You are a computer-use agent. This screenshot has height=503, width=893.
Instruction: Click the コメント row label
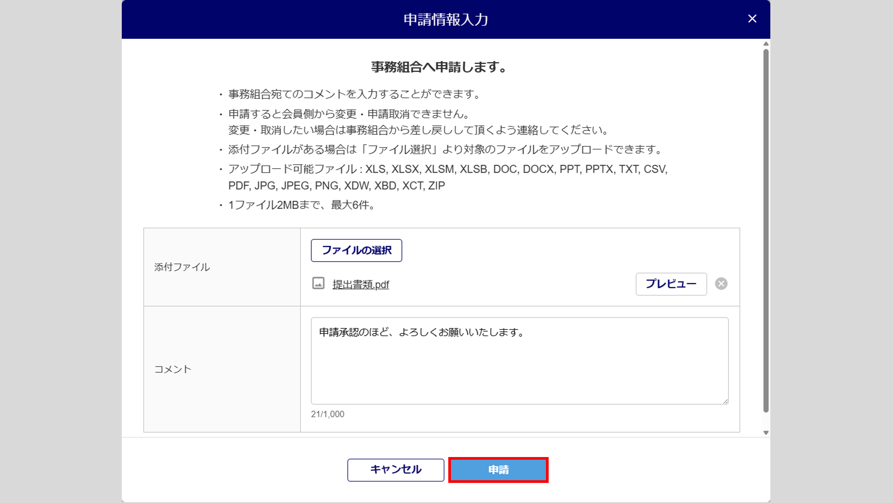pos(173,369)
